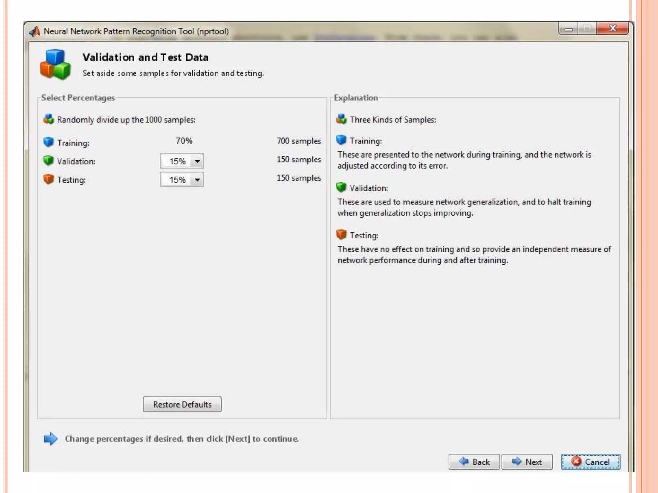Click green Validation cube in Select Percentages
This screenshot has height=493, width=658.
[x=49, y=160]
